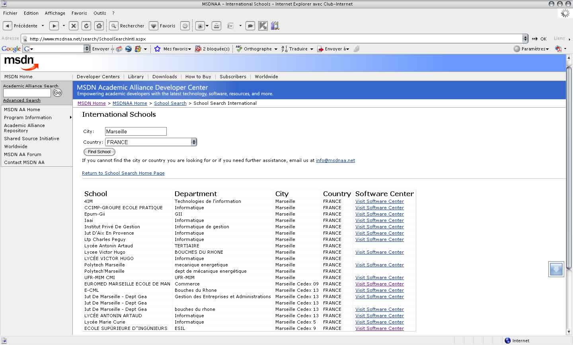
Task: Open the ? help menu
Action: tap(113, 13)
